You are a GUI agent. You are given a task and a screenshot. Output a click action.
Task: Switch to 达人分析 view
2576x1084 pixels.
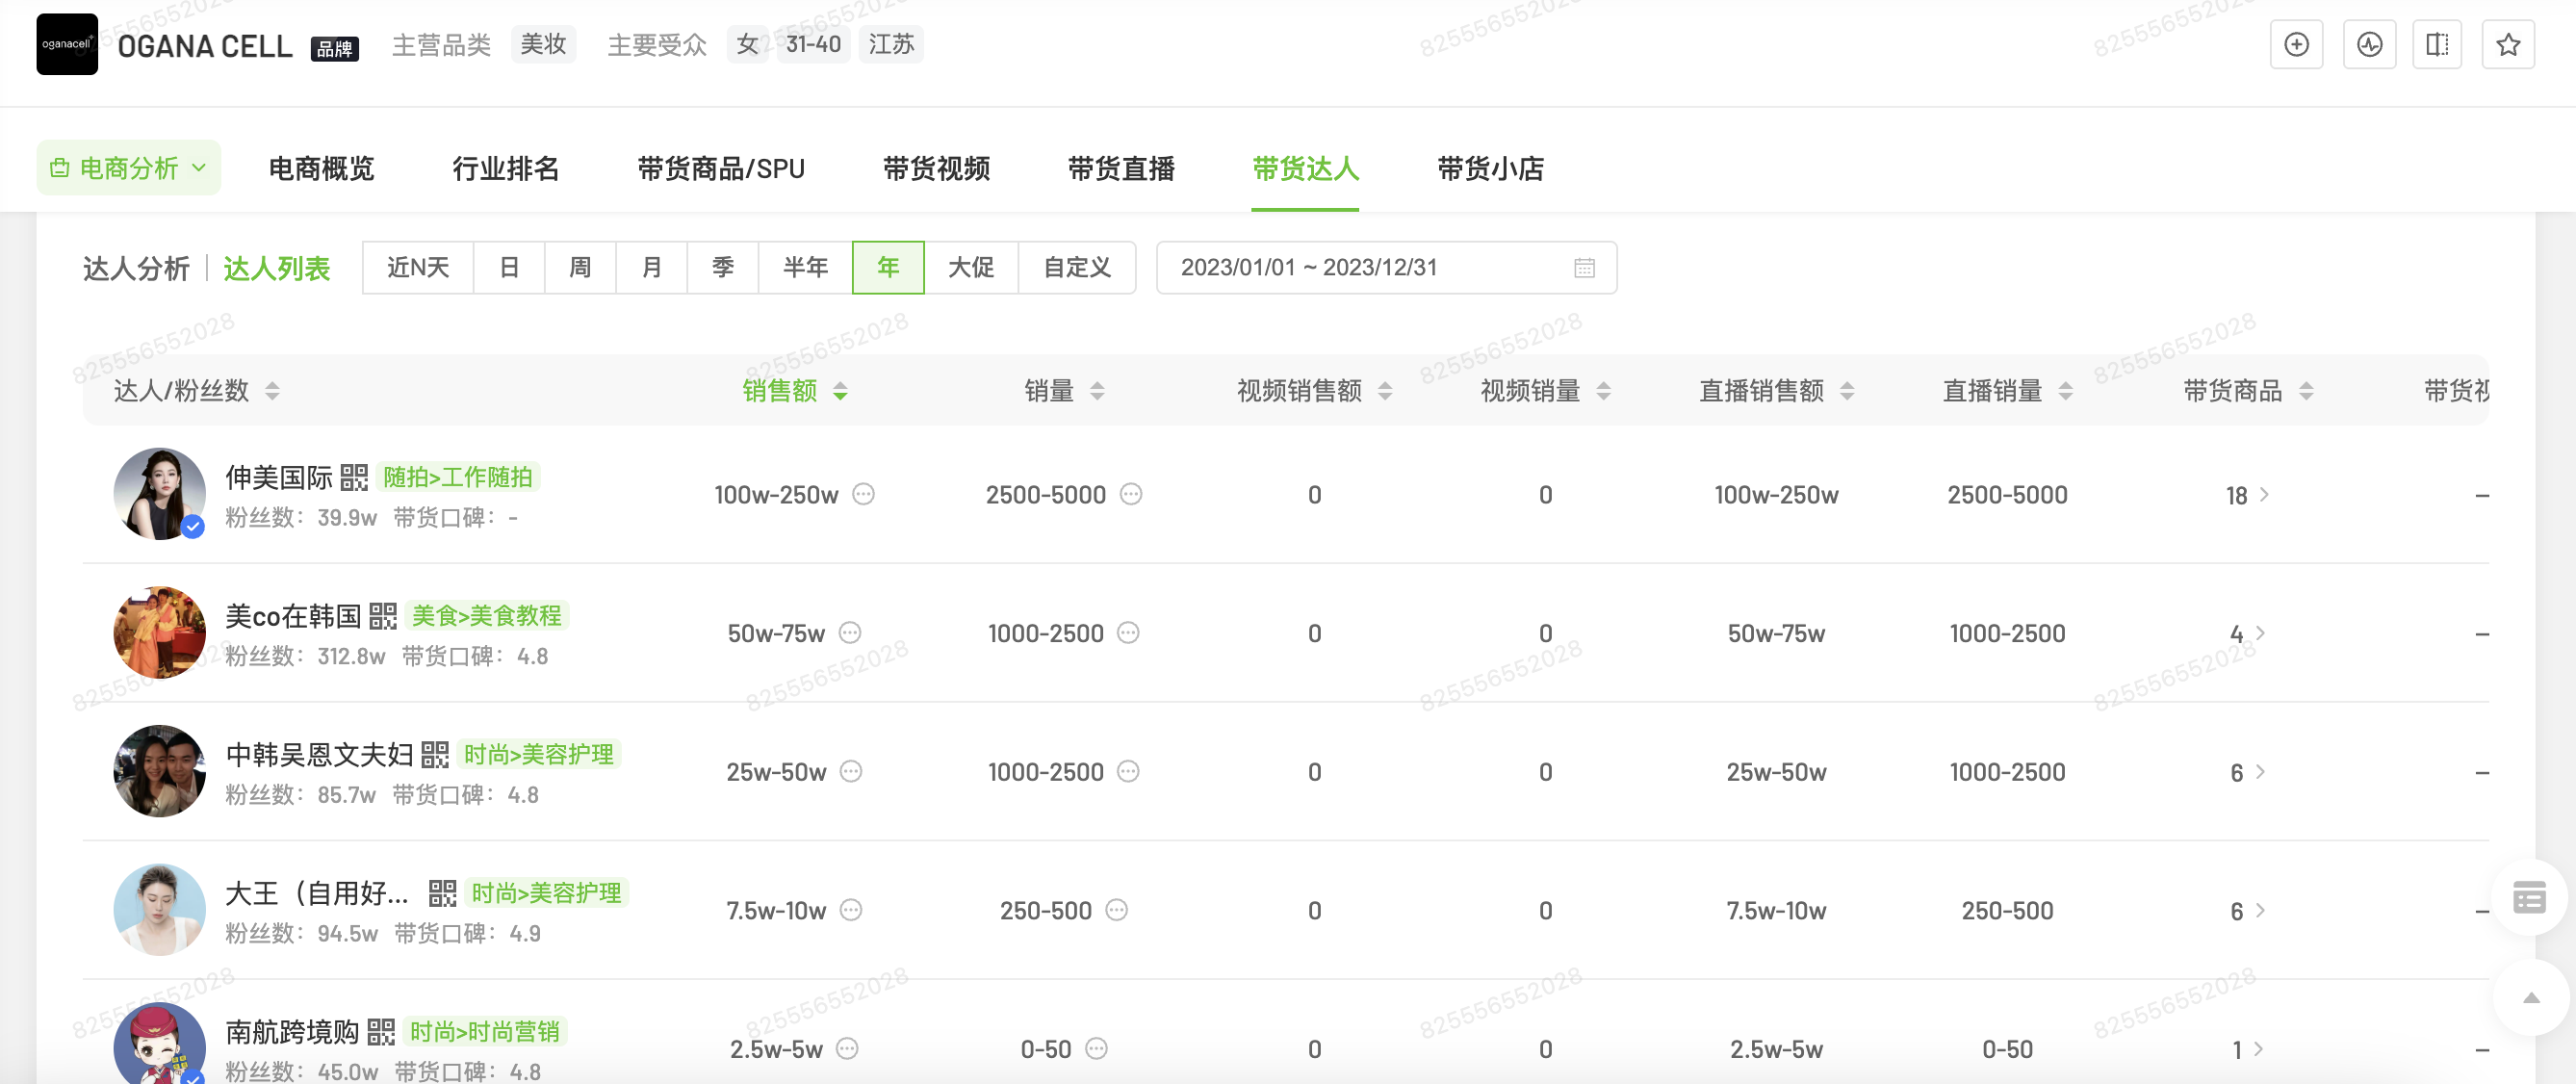pyautogui.click(x=136, y=268)
